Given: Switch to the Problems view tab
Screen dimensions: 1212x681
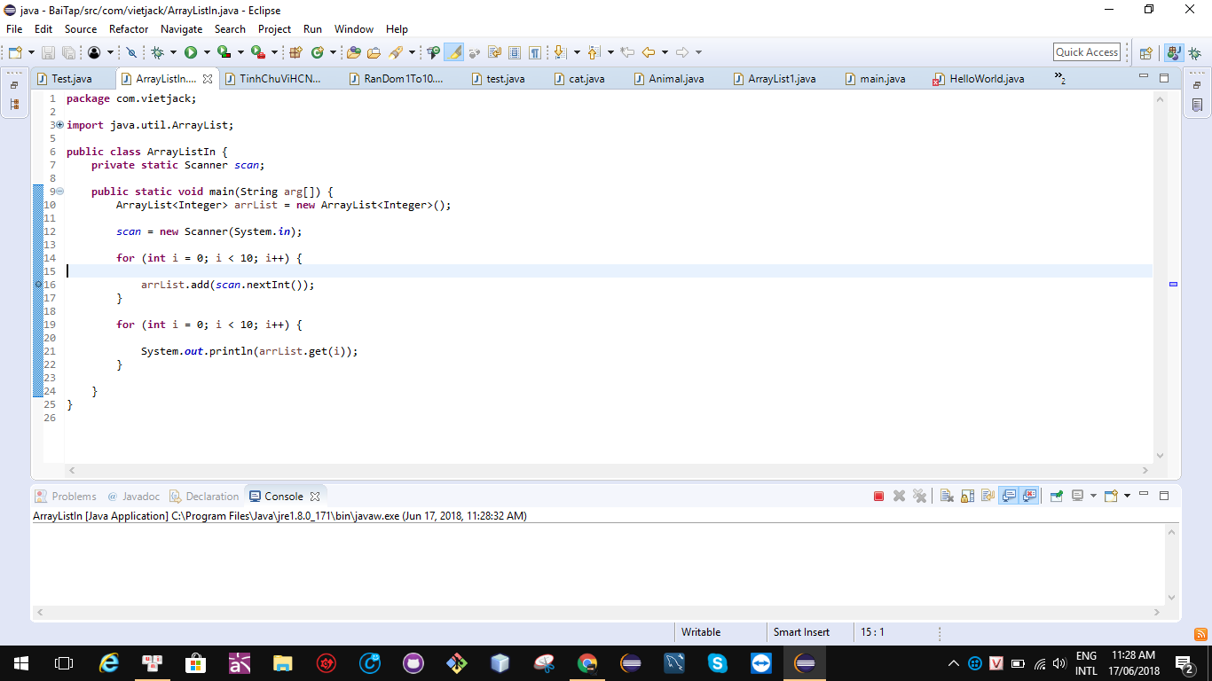Looking at the screenshot, I should tap(73, 497).
